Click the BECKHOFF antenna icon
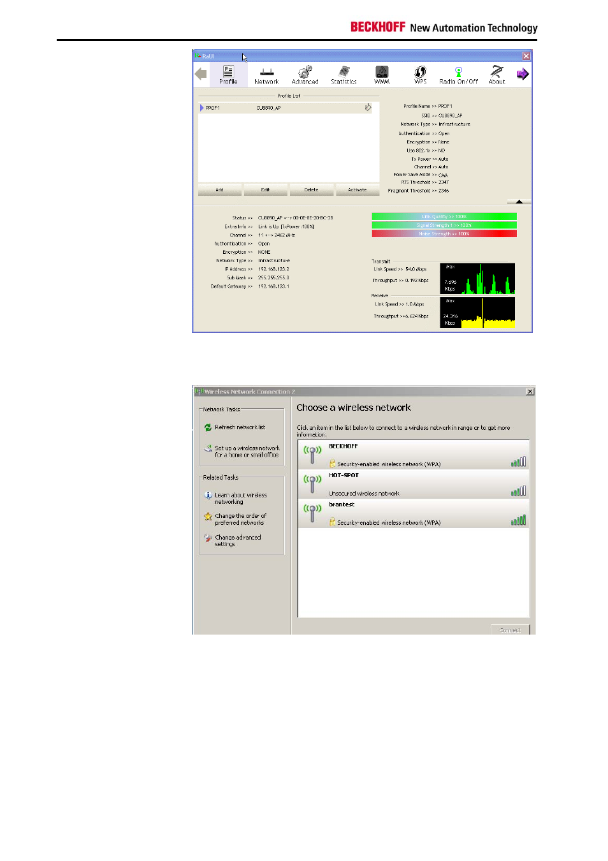Viewport: 608px width, 861px height. coord(312,454)
